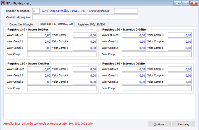Select Registro 140 Valor Compl 2 field
The image size is (199, 130).
coord(39,48)
